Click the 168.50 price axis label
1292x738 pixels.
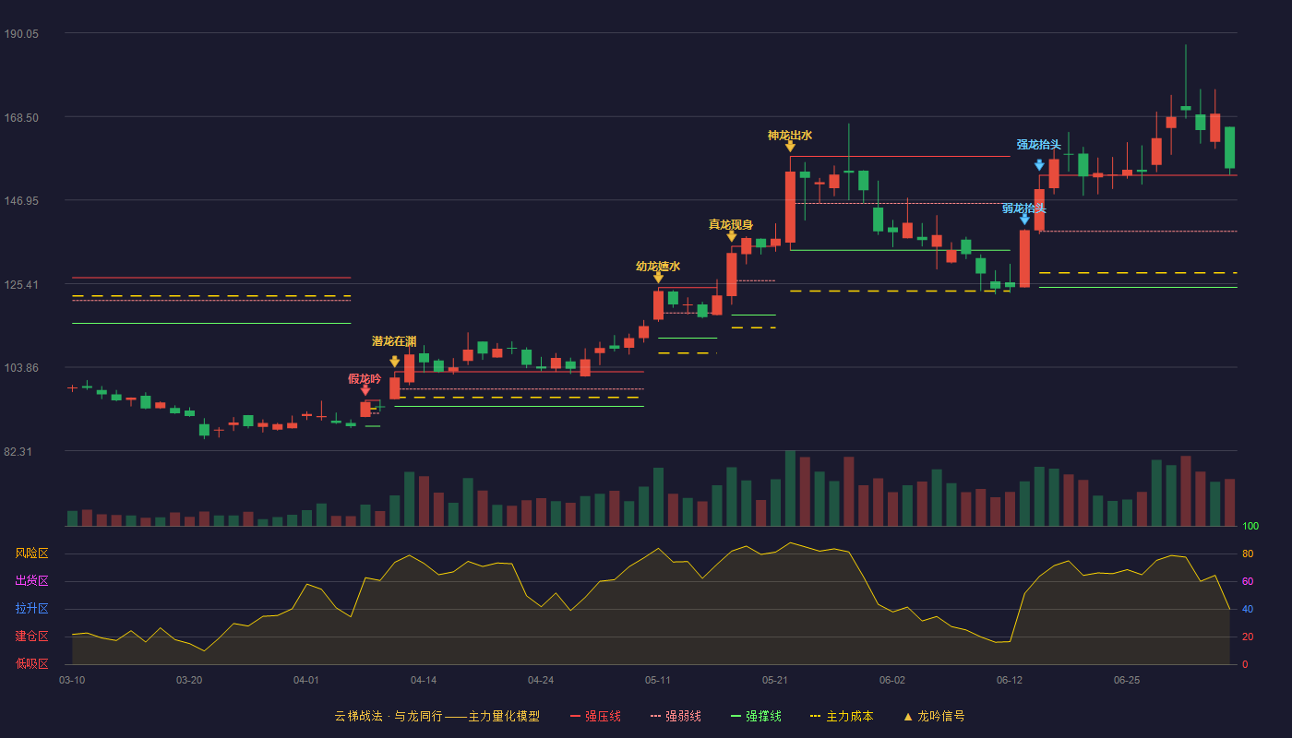tap(21, 118)
